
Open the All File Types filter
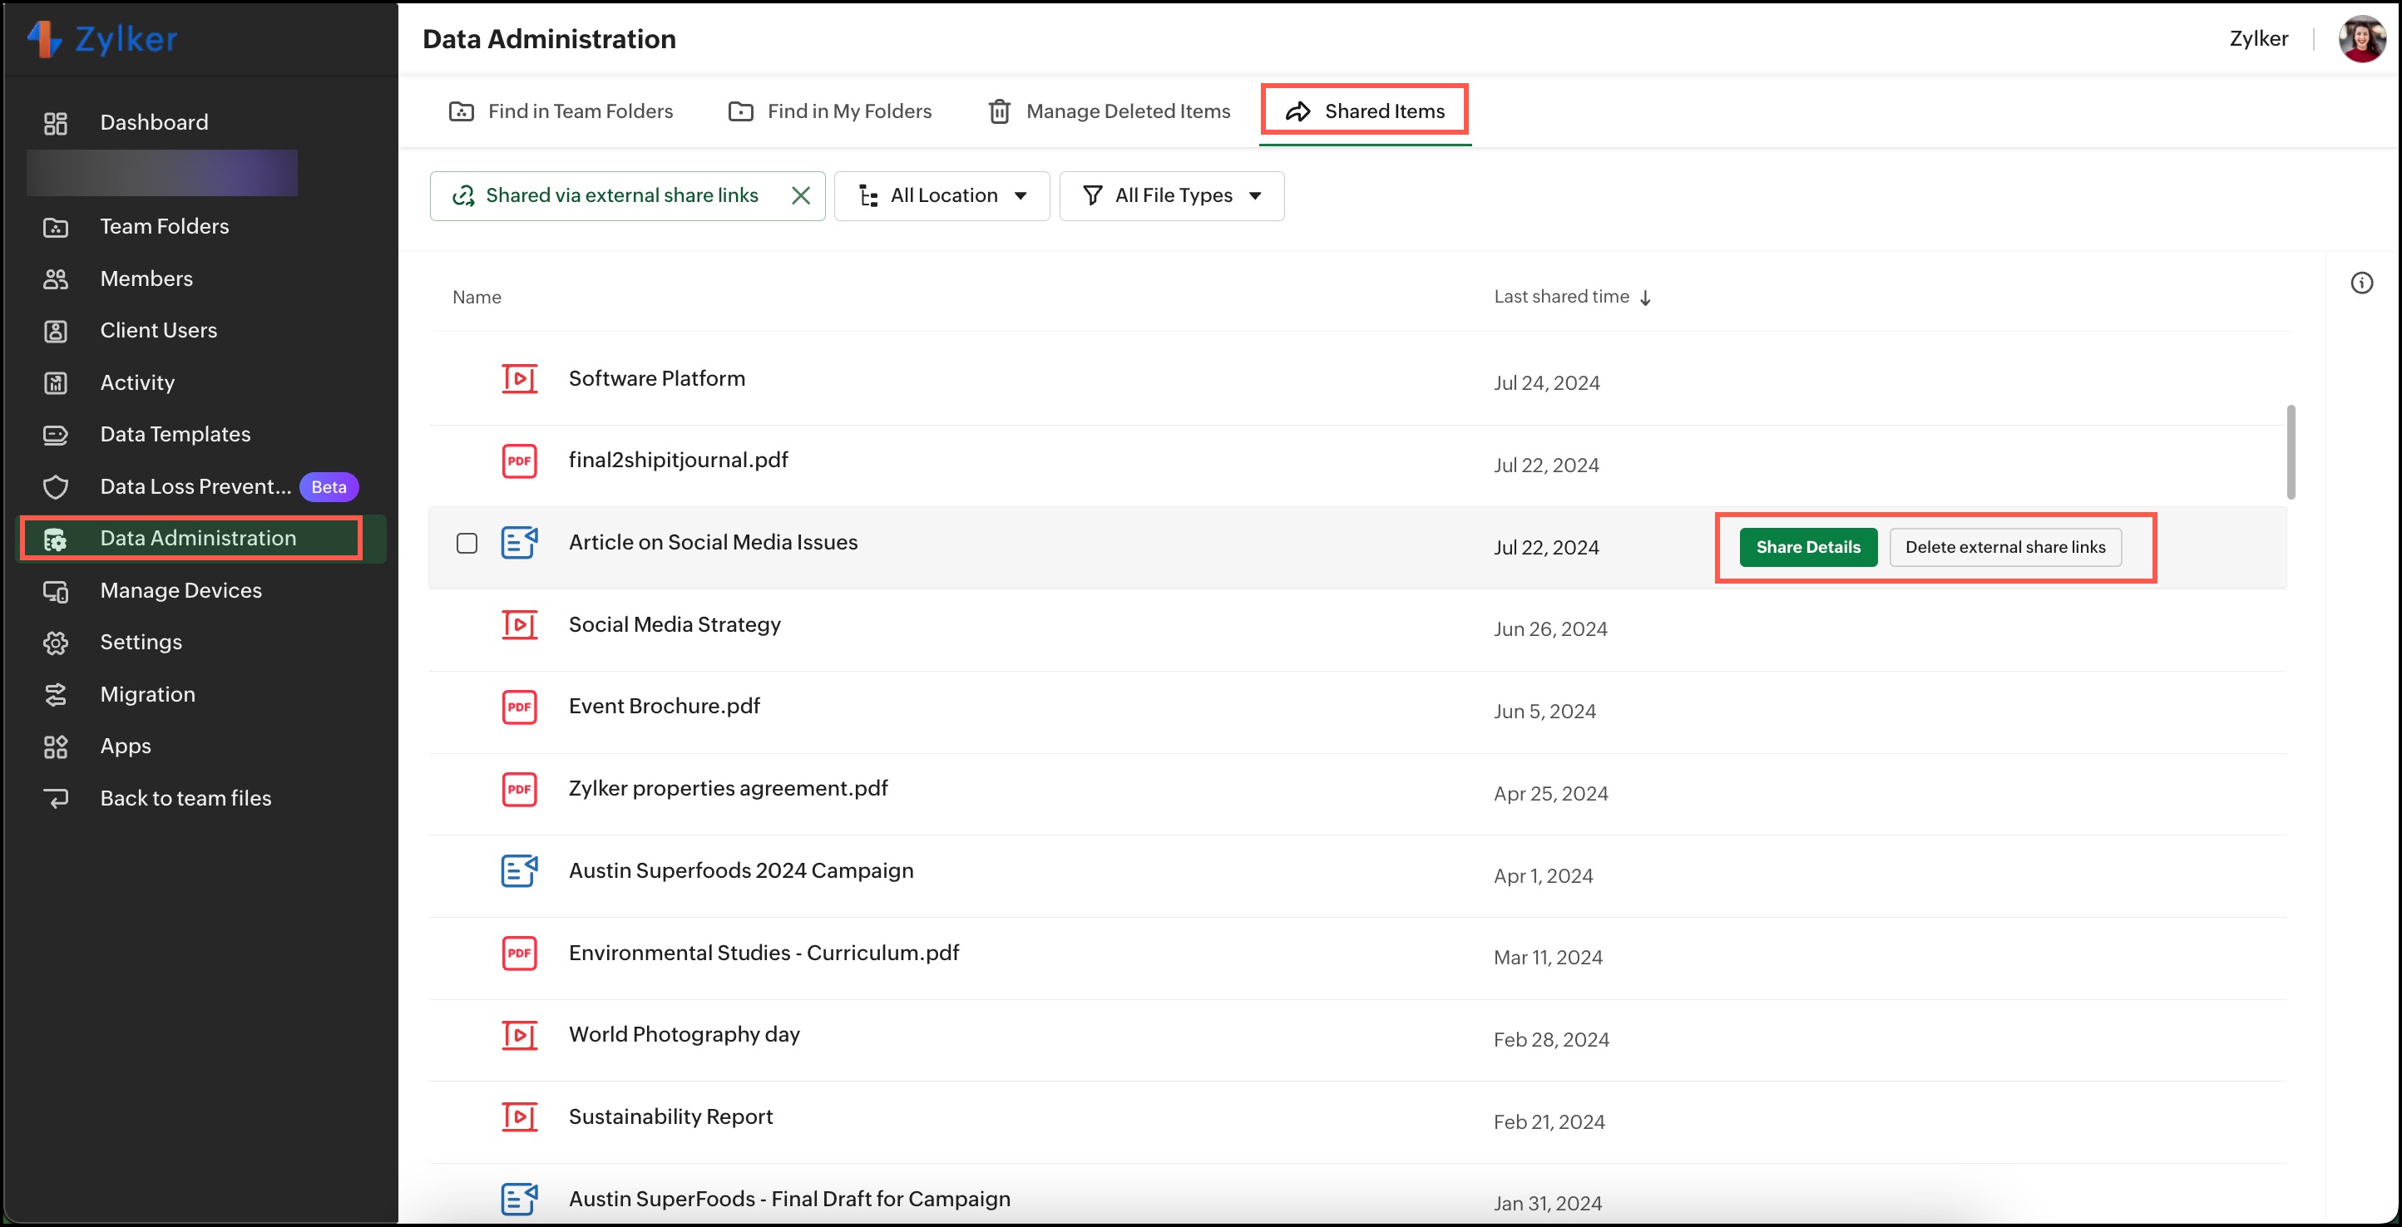tap(1171, 195)
